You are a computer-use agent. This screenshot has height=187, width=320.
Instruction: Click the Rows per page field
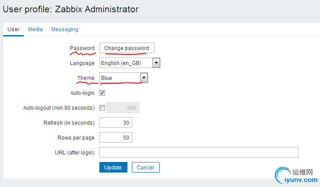116,138
